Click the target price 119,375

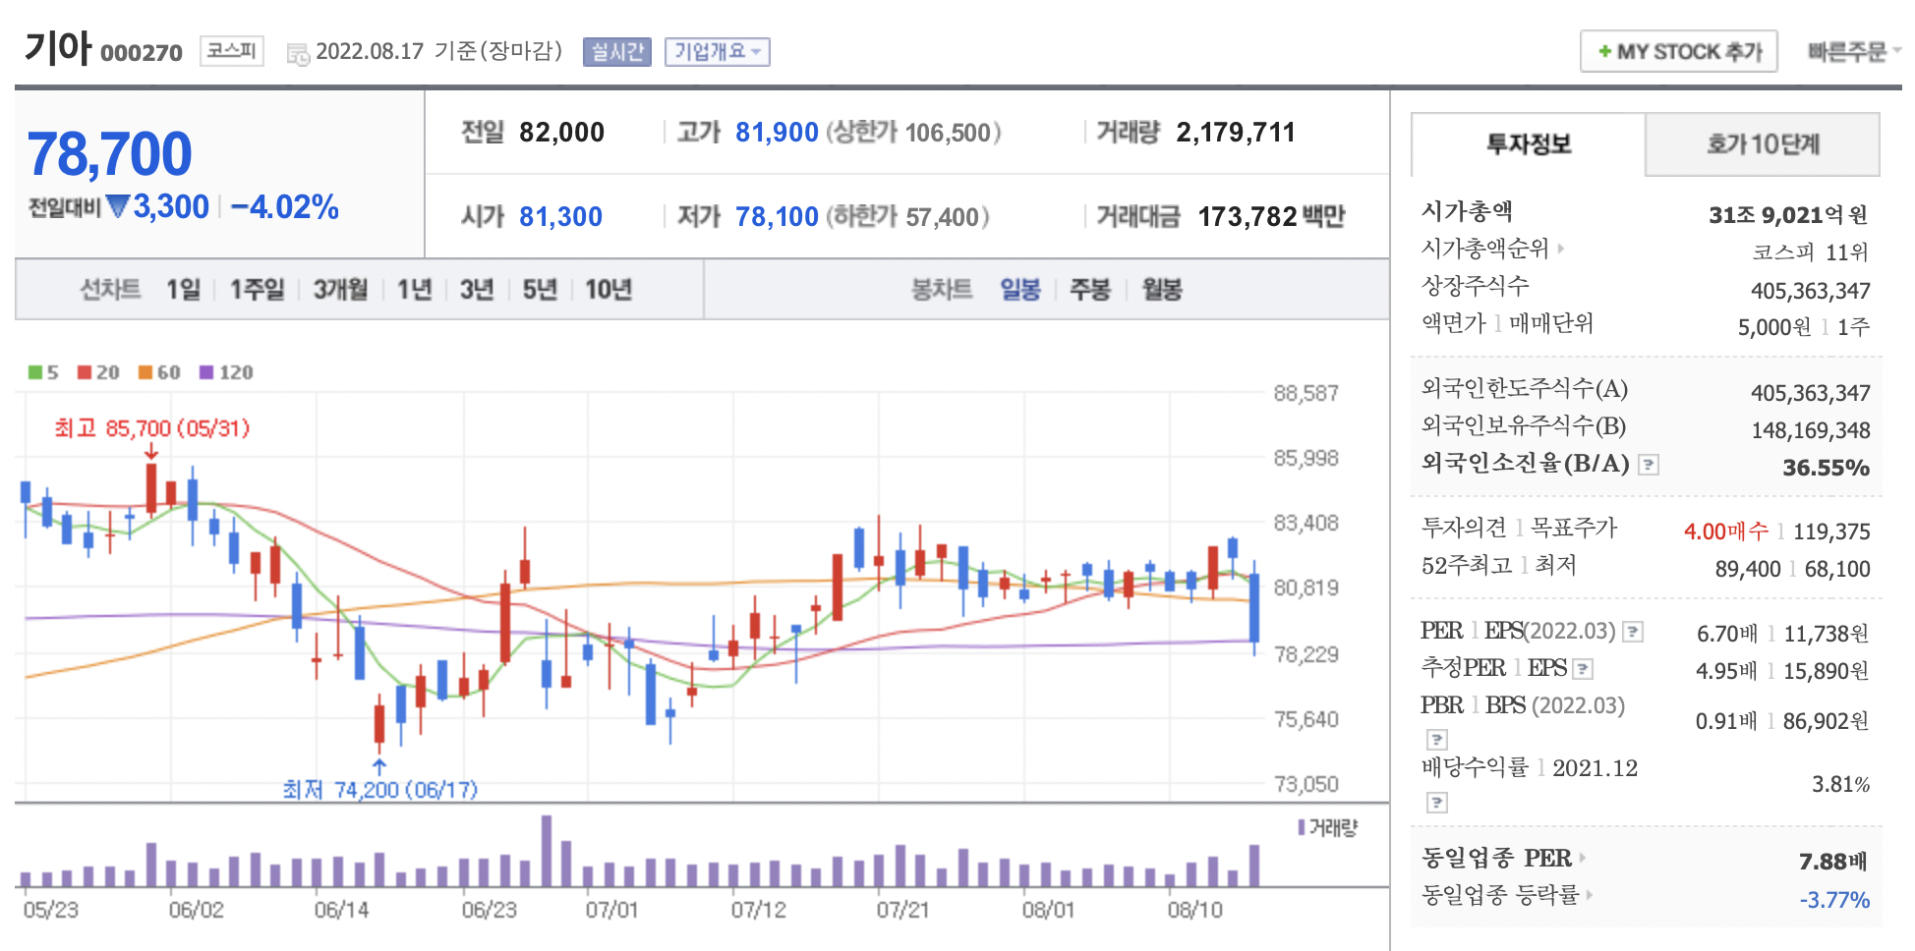tap(1831, 531)
